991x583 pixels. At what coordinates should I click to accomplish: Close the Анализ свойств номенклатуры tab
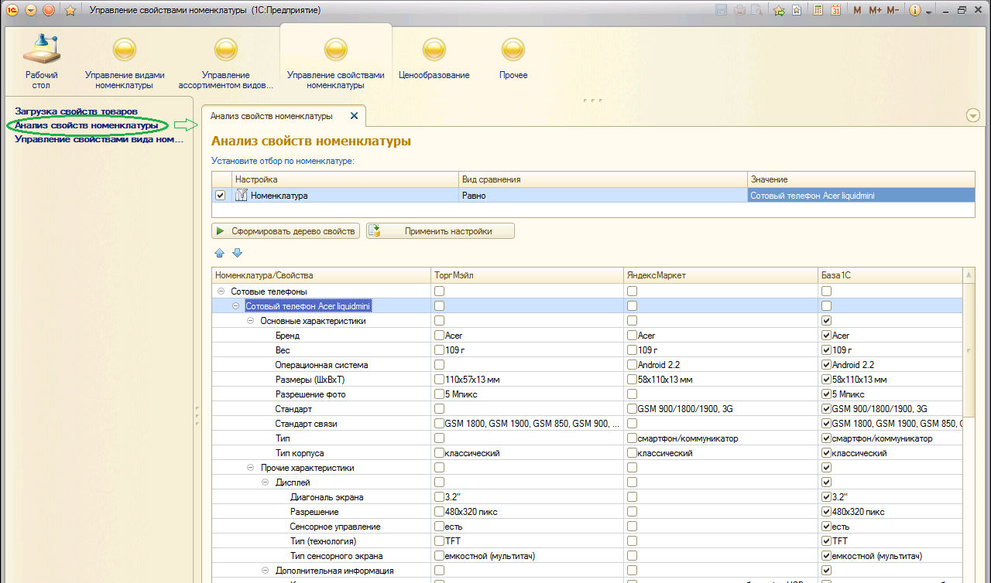click(x=354, y=116)
